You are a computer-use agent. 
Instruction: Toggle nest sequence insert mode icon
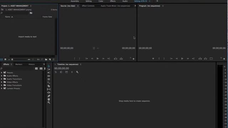click(x=56, y=72)
